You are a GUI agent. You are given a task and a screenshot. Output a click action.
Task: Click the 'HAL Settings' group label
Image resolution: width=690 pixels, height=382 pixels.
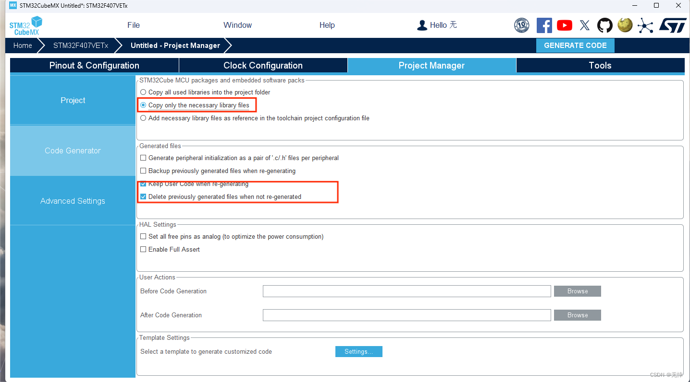(x=158, y=224)
